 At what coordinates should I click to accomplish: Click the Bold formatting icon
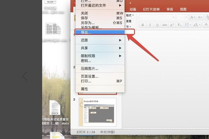pyautogui.click(x=142, y=25)
